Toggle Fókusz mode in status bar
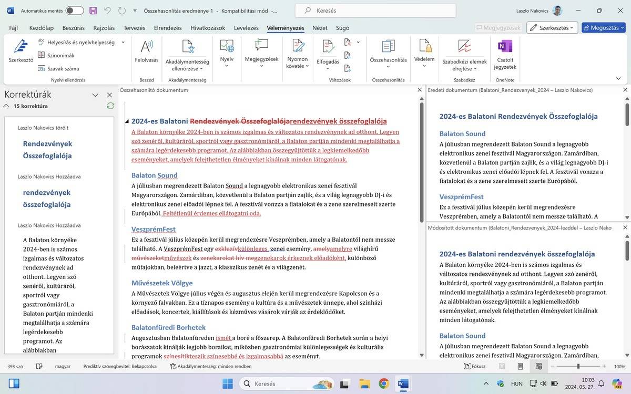631x394 pixels. [475, 366]
